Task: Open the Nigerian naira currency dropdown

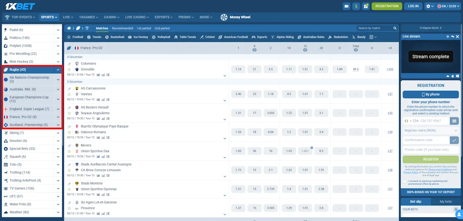Action: (430, 130)
